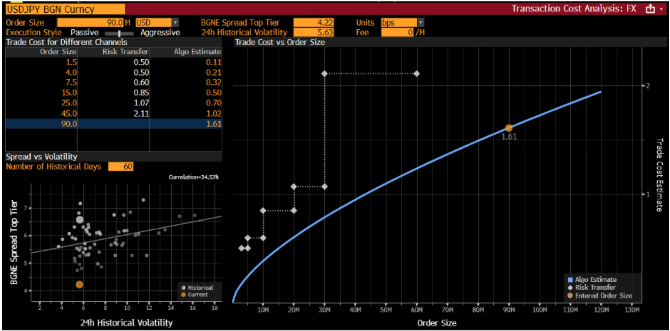Click the Order Size input field

(90, 22)
